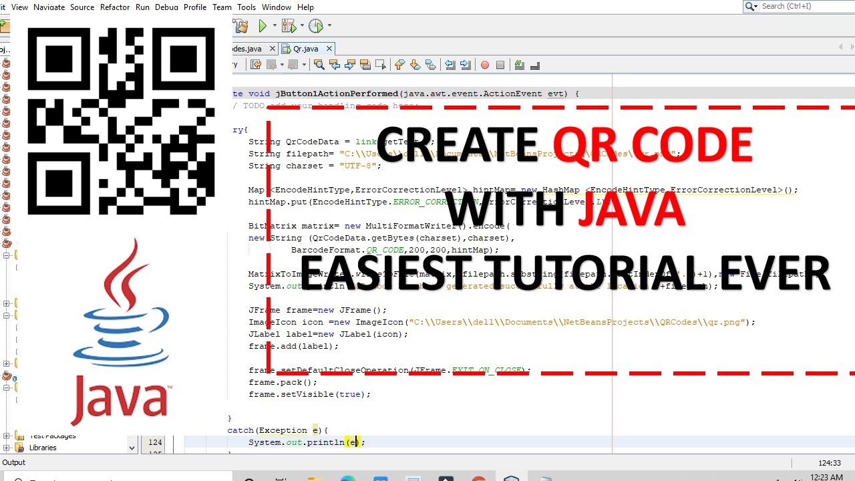Stop Macro Recording square icon

(x=500, y=65)
